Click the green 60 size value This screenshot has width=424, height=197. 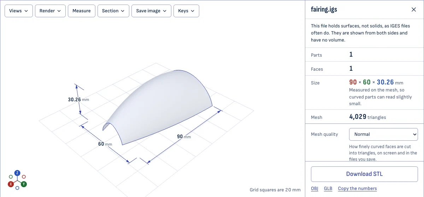pyautogui.click(x=367, y=82)
